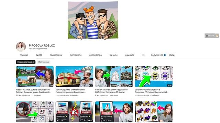Open the КАНАЛЫ tab
The height and width of the screenshot is (123, 220).
click(113, 55)
